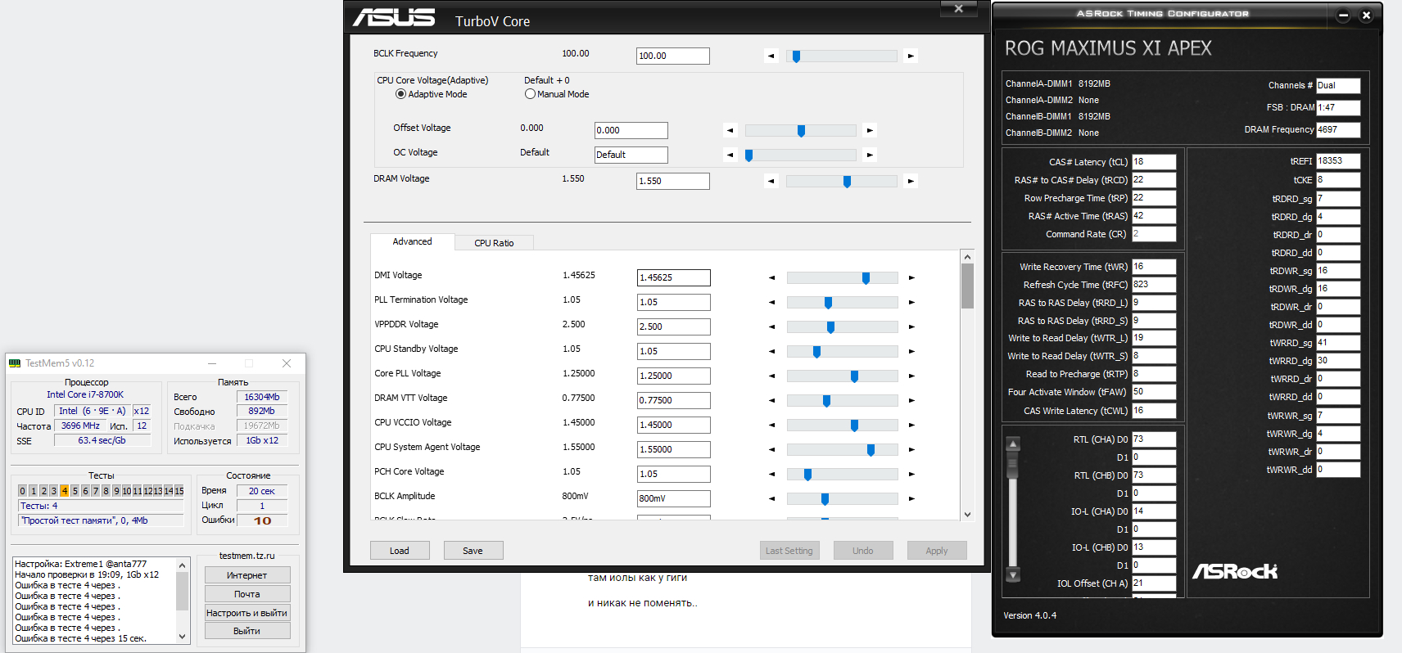Click the CPU VCCIO Voltage input field
1402x653 pixels.
[x=674, y=425]
